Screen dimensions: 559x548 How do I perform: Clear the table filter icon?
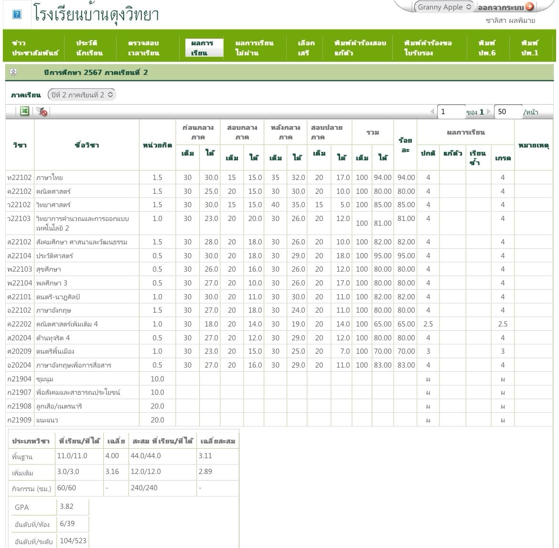[x=42, y=112]
